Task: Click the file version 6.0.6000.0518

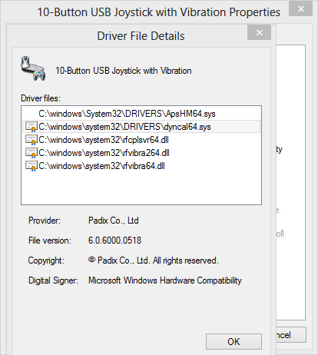Action: click(x=114, y=241)
